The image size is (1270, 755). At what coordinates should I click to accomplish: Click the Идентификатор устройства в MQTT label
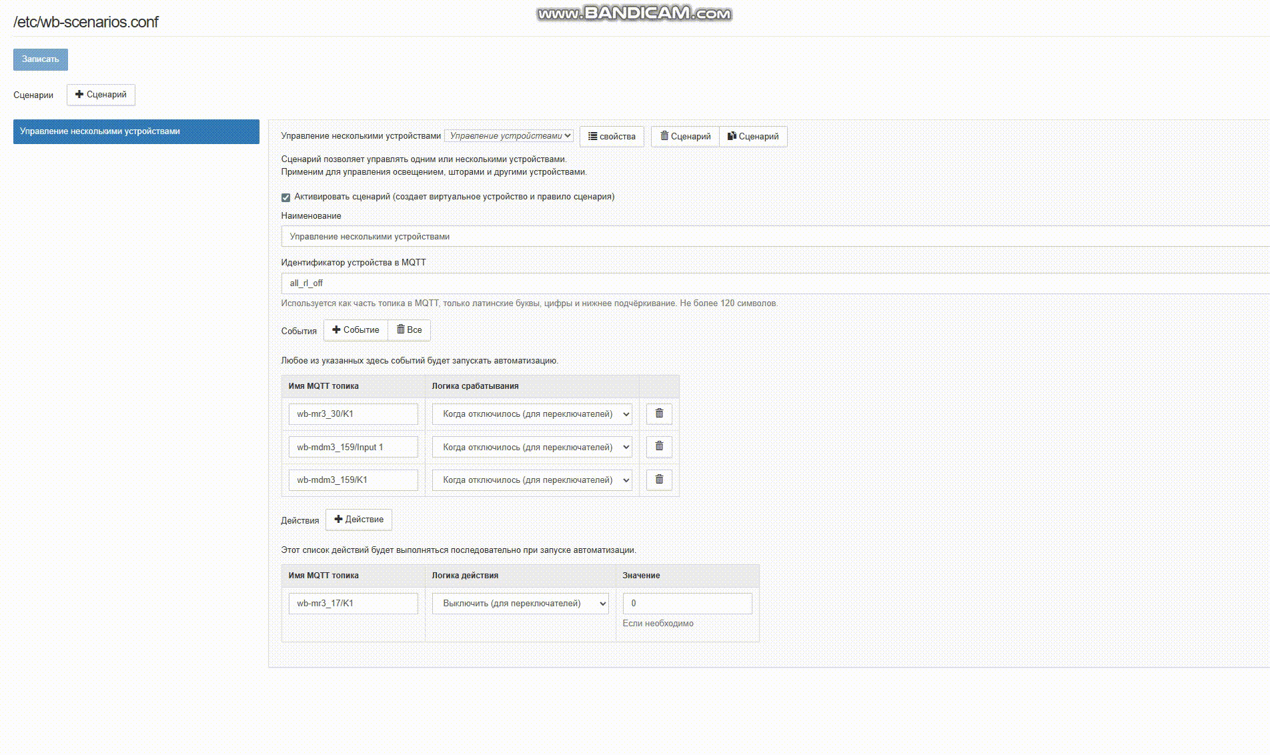[x=354, y=263]
